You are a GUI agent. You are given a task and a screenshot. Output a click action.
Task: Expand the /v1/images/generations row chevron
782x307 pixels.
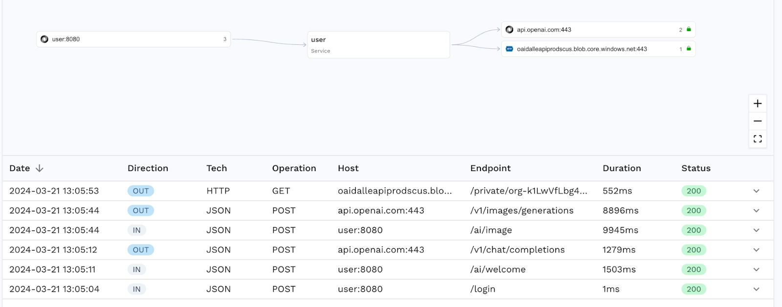[756, 211]
